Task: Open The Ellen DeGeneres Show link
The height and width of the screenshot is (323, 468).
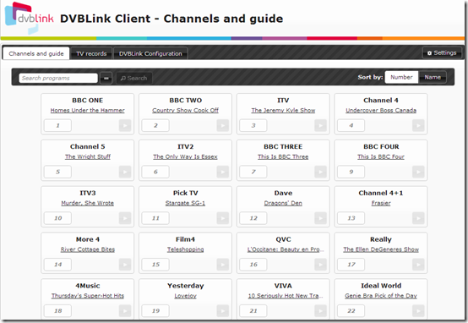Action: tap(381, 249)
